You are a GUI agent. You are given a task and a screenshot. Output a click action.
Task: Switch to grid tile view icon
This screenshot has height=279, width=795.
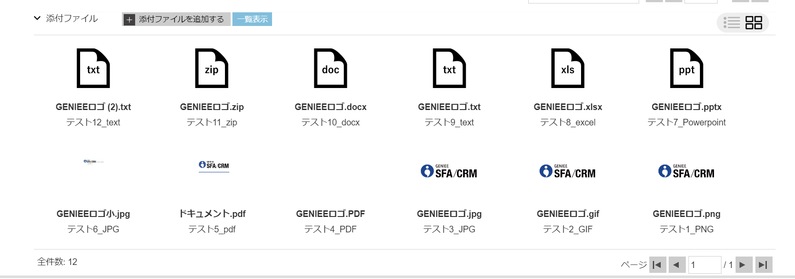tap(754, 22)
